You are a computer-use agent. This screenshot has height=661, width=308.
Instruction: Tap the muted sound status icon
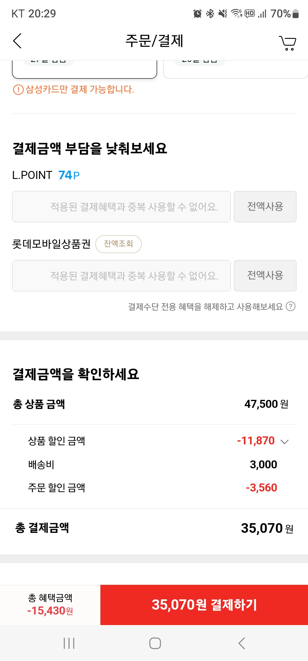click(223, 13)
